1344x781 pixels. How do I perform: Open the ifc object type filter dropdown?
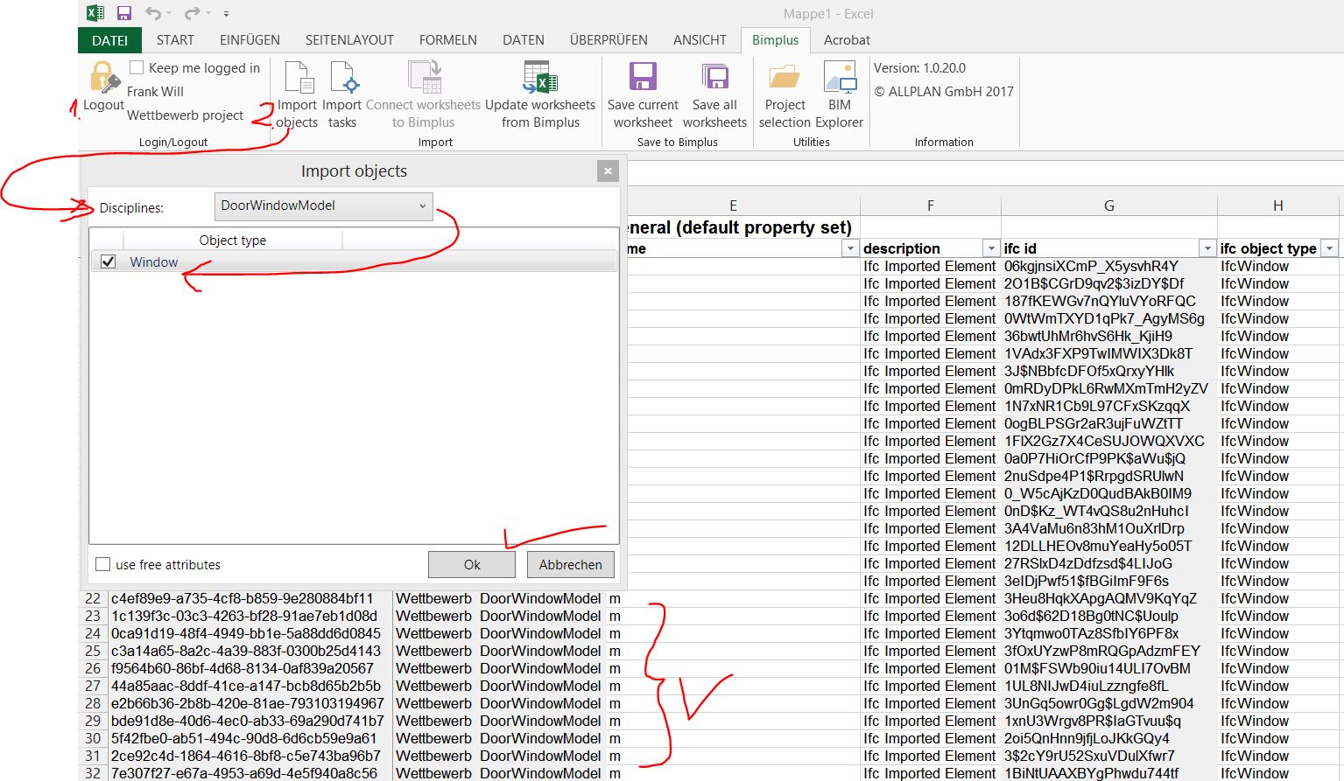click(x=1329, y=248)
